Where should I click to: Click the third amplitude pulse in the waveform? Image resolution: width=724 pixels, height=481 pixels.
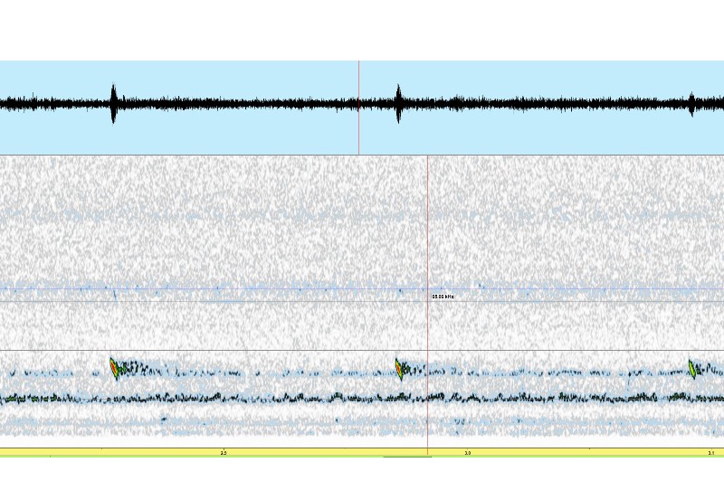point(691,104)
